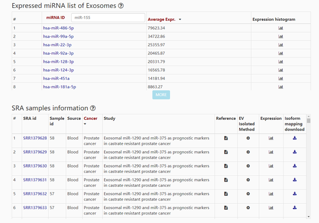Click the Average Expr. column header

(x=162, y=20)
